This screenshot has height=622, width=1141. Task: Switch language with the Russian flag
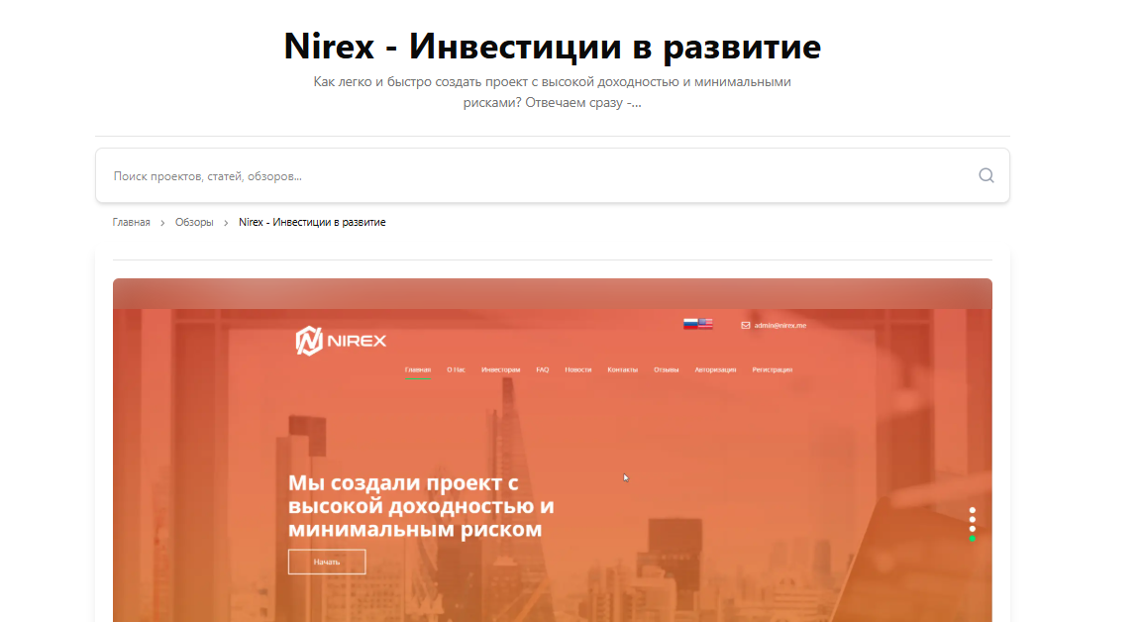tap(690, 324)
